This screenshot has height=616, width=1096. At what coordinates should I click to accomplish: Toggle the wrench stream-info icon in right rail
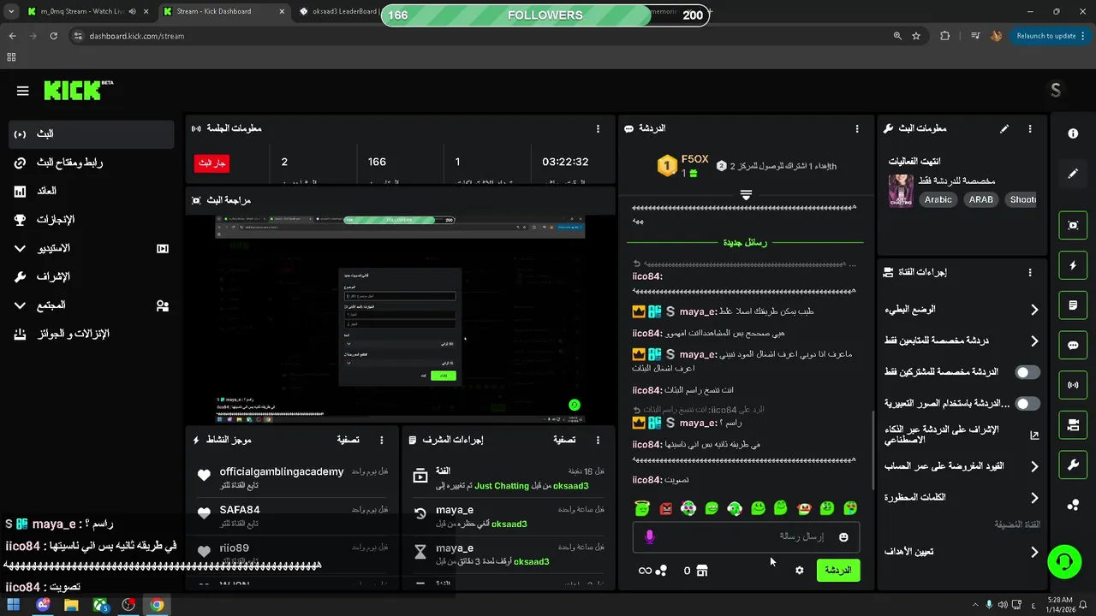tap(1073, 465)
